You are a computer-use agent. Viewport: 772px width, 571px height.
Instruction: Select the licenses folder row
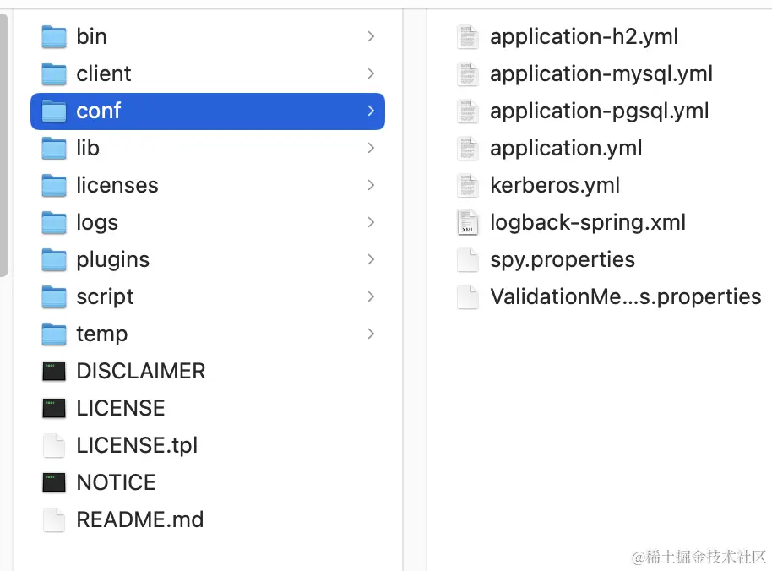(208, 186)
